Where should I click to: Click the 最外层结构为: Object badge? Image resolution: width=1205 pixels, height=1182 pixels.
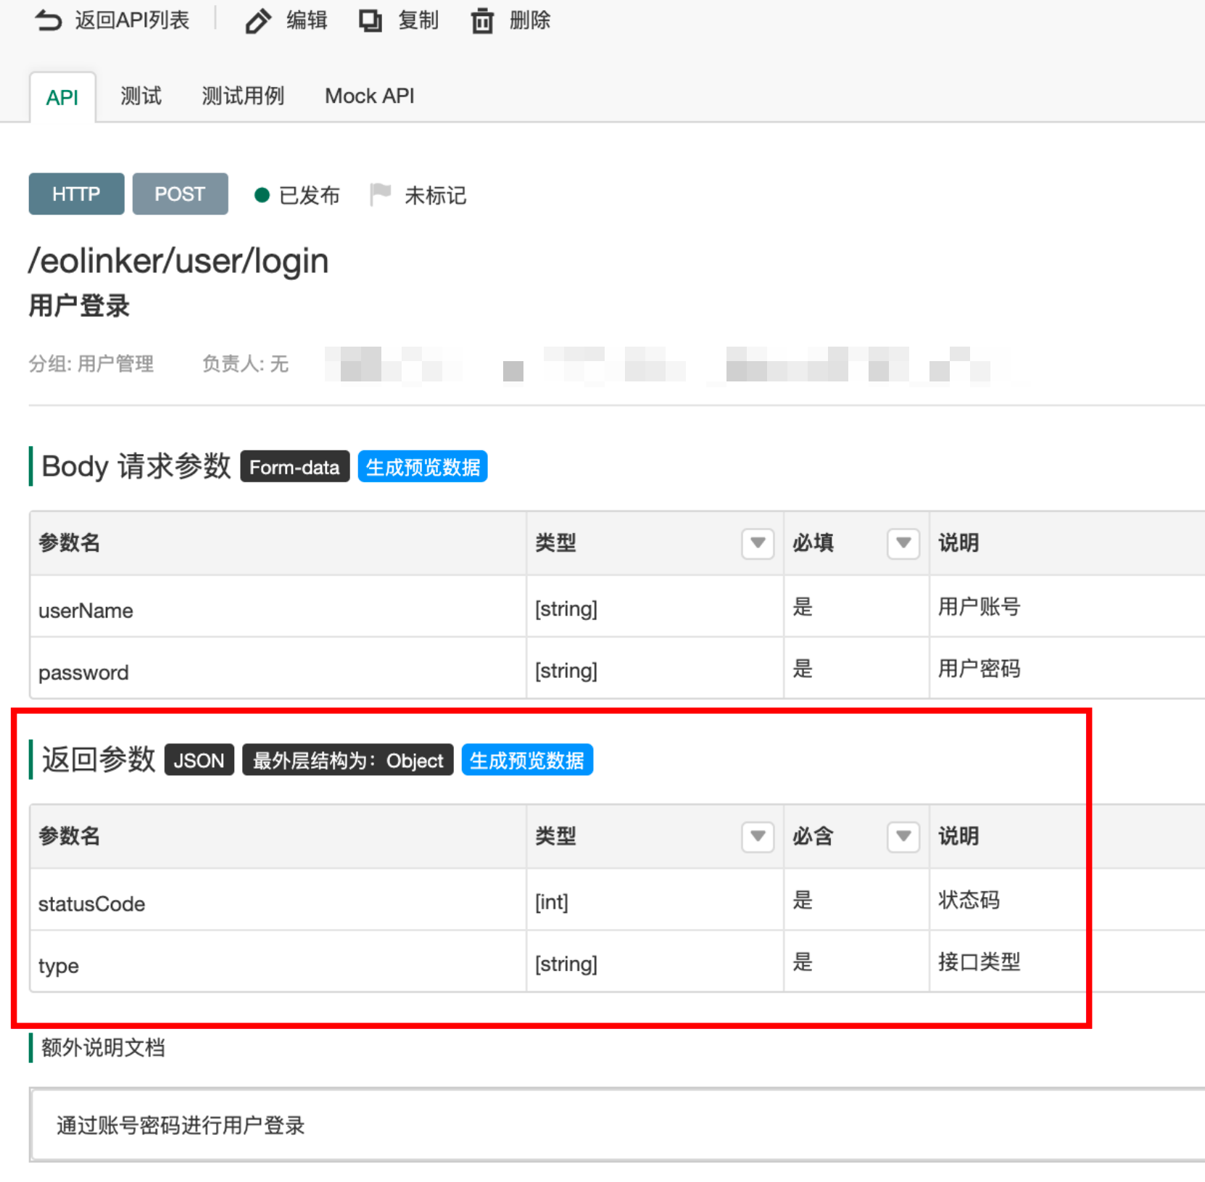point(347,760)
